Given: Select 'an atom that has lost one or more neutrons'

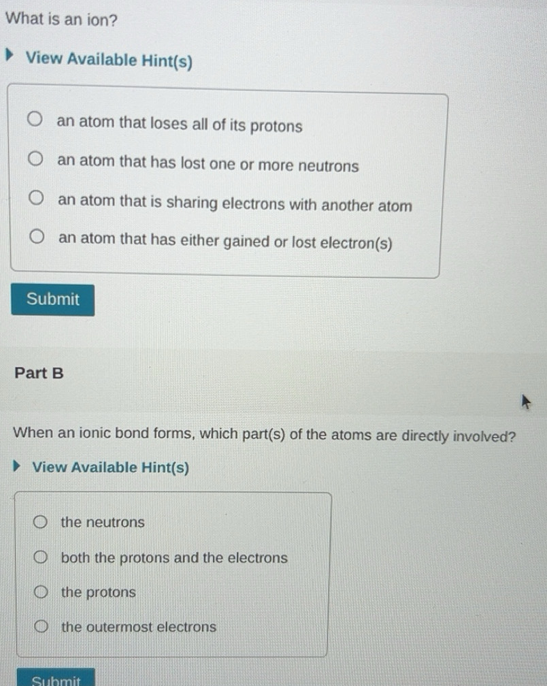Looking at the screenshot, I should pyautogui.click(x=35, y=157).
